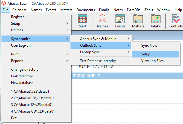Viewport: 183px width, 124px height.
Task: Expand the Setup submenu in File menu
Action: [x=35, y=23]
